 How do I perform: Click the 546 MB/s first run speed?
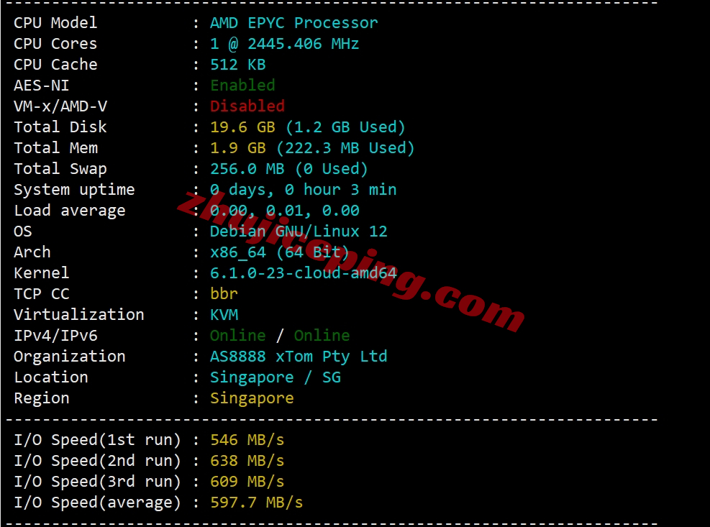(x=247, y=439)
